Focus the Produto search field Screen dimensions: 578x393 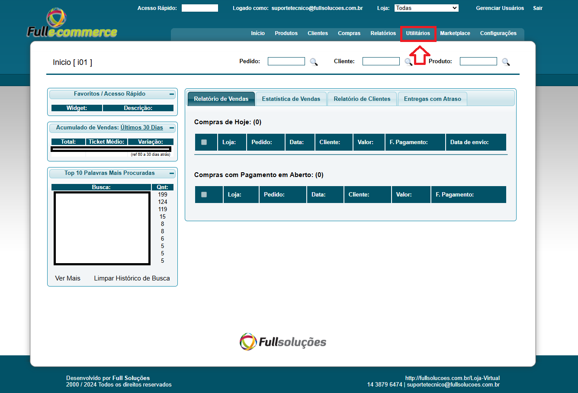point(478,61)
